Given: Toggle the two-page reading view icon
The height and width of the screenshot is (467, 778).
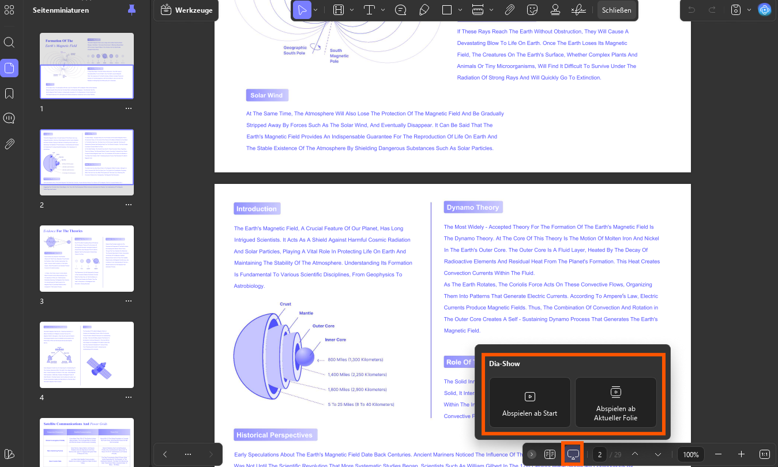Looking at the screenshot, I should [x=550, y=454].
